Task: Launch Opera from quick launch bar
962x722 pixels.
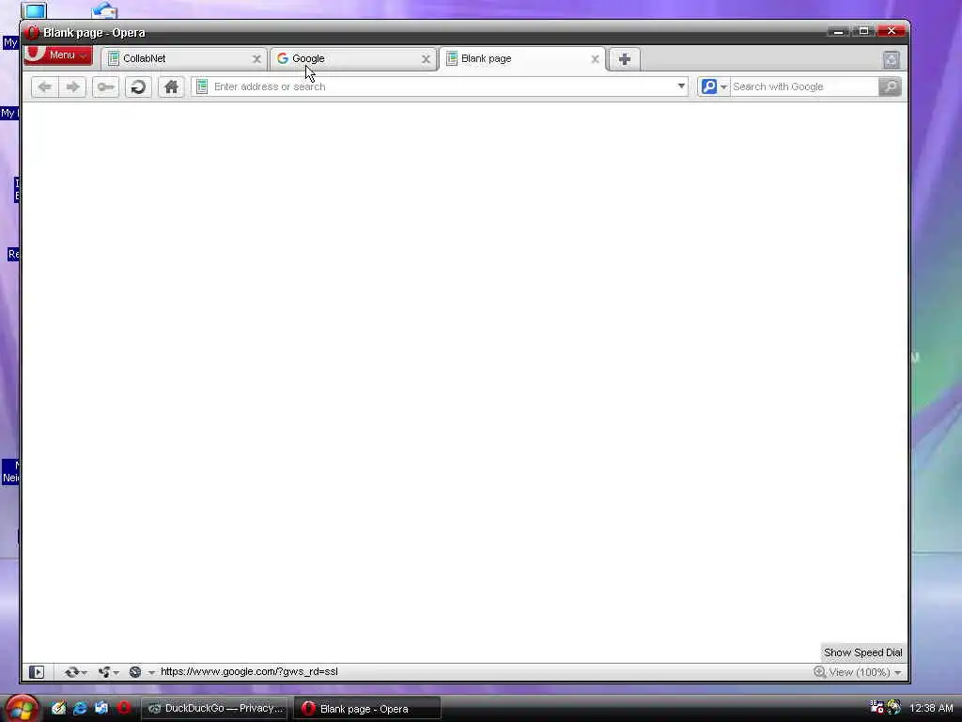Action: (123, 708)
